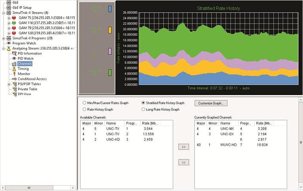303x191 pixels.
Task: Click the SimulTrak-II Streams icon
Action: (x=9, y=13)
